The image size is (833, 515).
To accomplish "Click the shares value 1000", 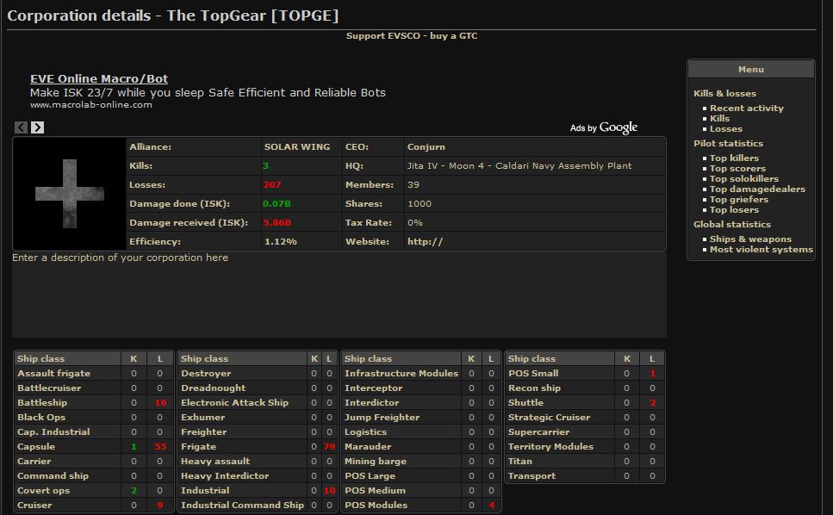I will (x=420, y=203).
